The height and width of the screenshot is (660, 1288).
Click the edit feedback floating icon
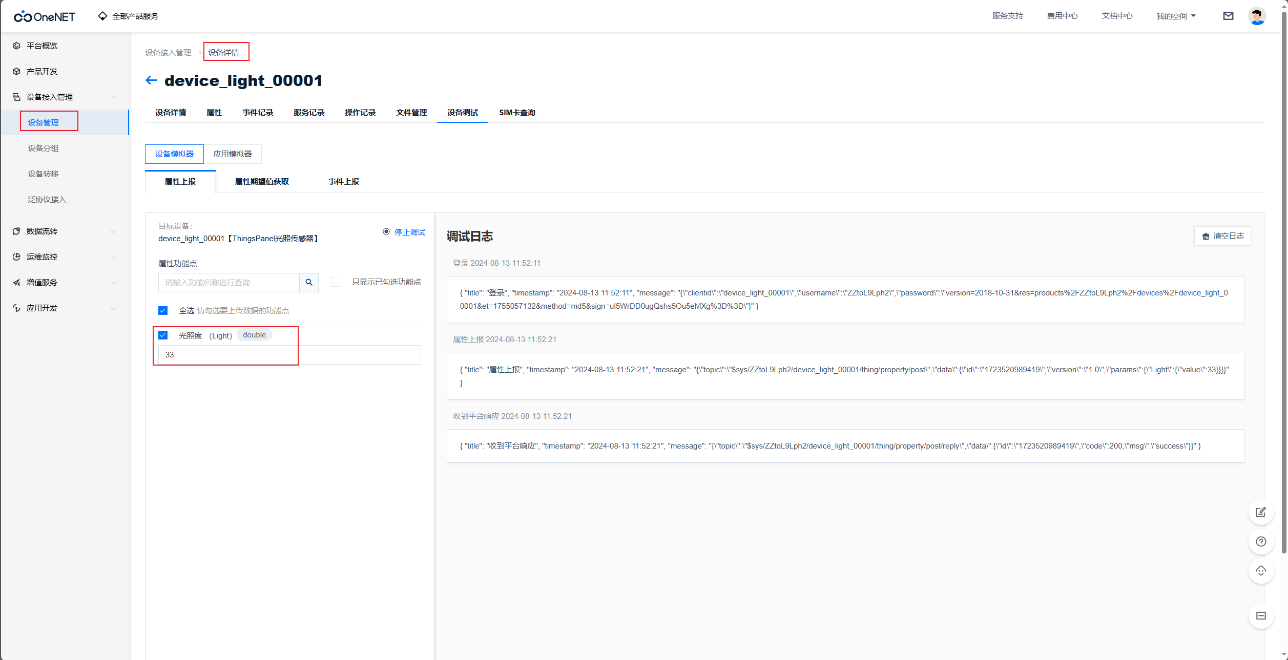click(1261, 512)
